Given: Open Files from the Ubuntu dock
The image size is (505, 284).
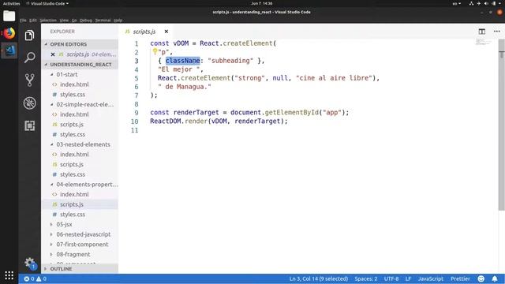Looking at the screenshot, I should 9,16.
